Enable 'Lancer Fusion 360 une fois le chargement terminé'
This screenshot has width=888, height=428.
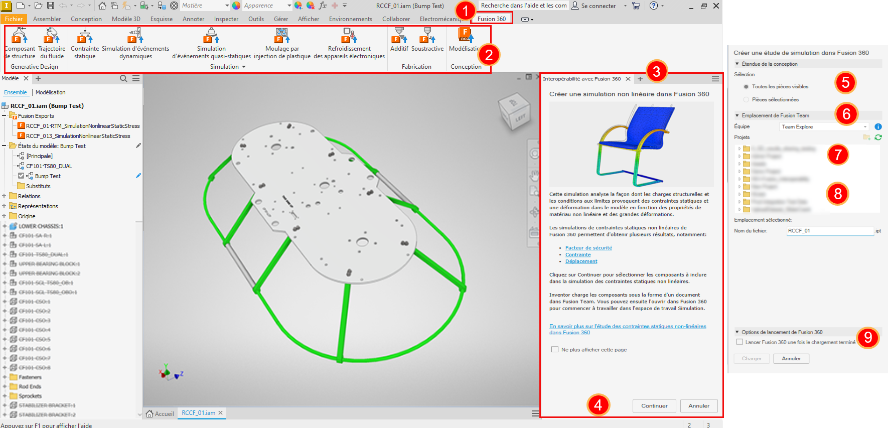pyautogui.click(x=739, y=342)
